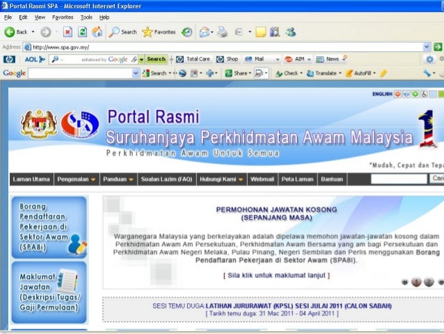444x334 pixels.
Task: Open the address bar URL dropdown
Action: tap(427, 47)
